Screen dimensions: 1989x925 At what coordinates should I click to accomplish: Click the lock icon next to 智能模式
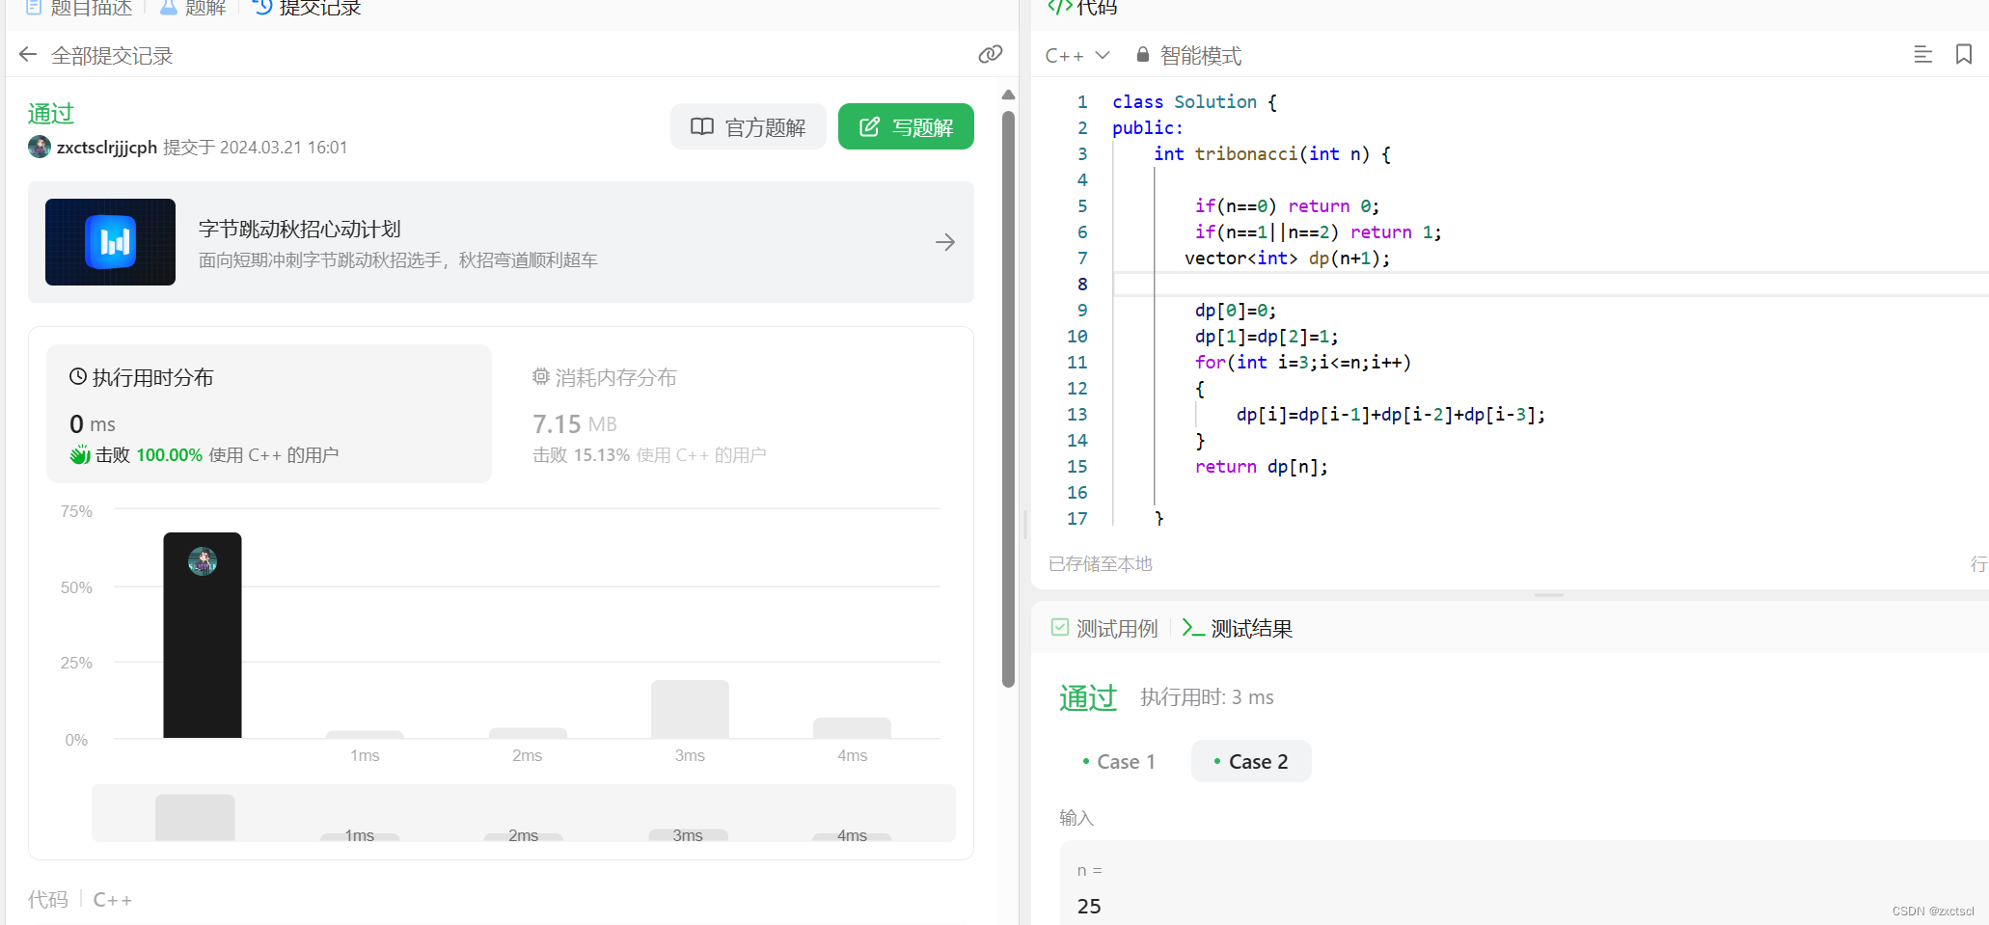pyautogui.click(x=1142, y=55)
